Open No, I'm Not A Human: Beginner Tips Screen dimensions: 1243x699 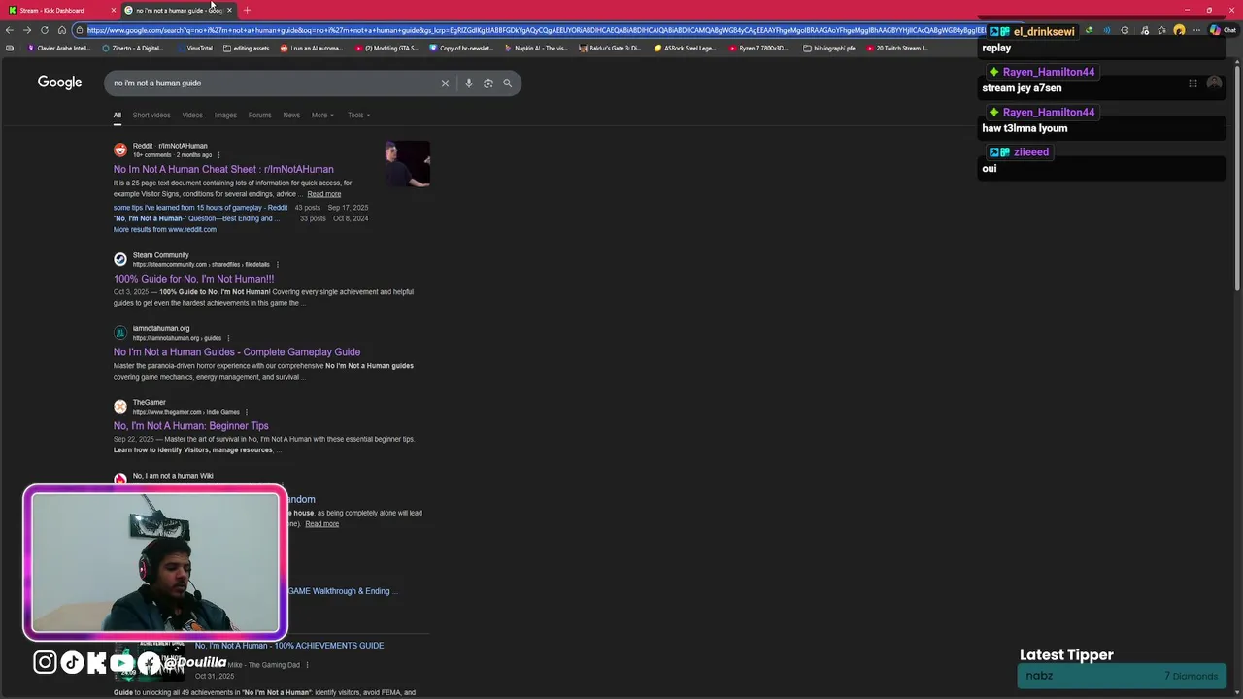[x=191, y=426]
